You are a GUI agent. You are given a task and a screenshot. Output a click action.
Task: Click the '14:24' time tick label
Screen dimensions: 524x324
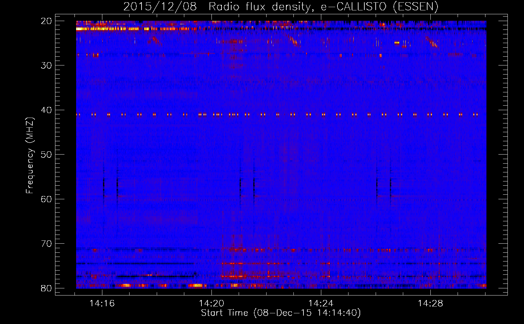321,304
